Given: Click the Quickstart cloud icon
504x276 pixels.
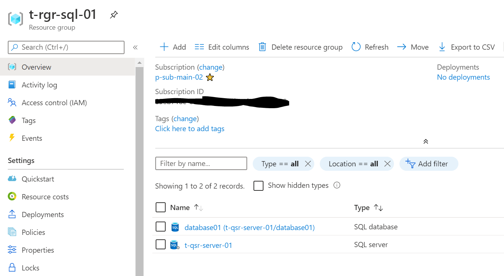Looking at the screenshot, I should click(x=12, y=179).
